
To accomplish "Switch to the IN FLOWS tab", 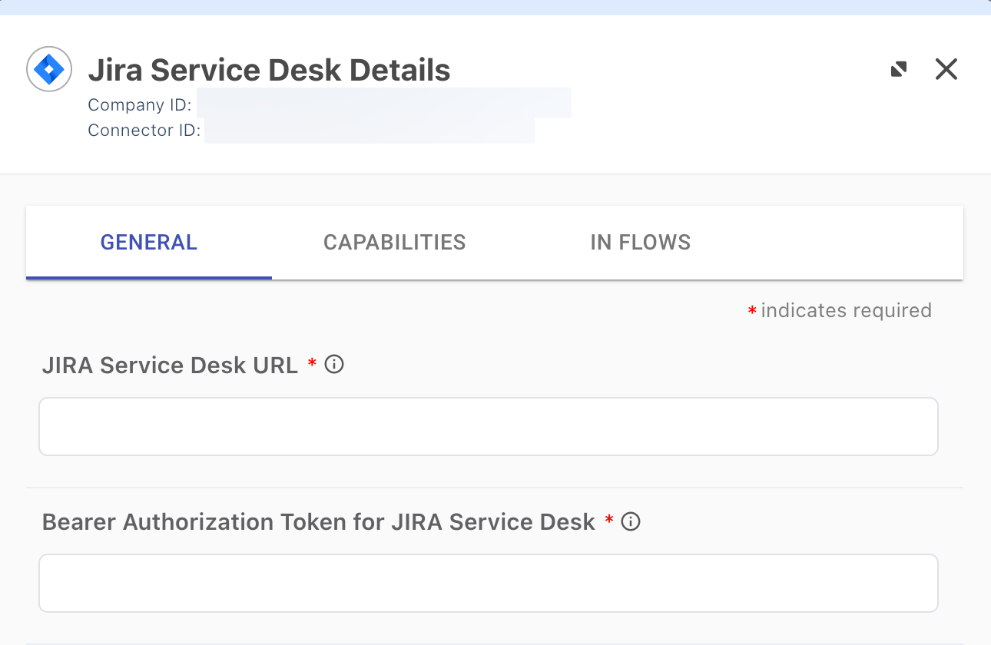I will tap(641, 242).
